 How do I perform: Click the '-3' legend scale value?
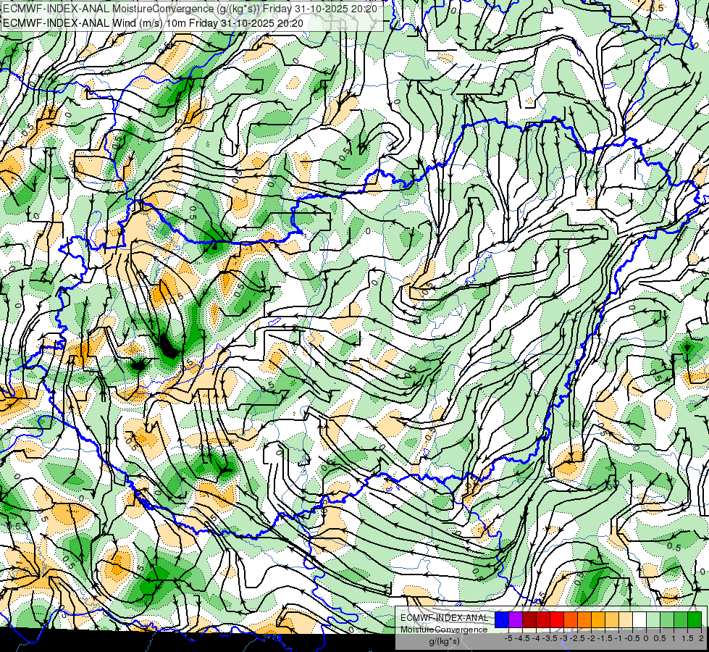pyautogui.click(x=564, y=638)
